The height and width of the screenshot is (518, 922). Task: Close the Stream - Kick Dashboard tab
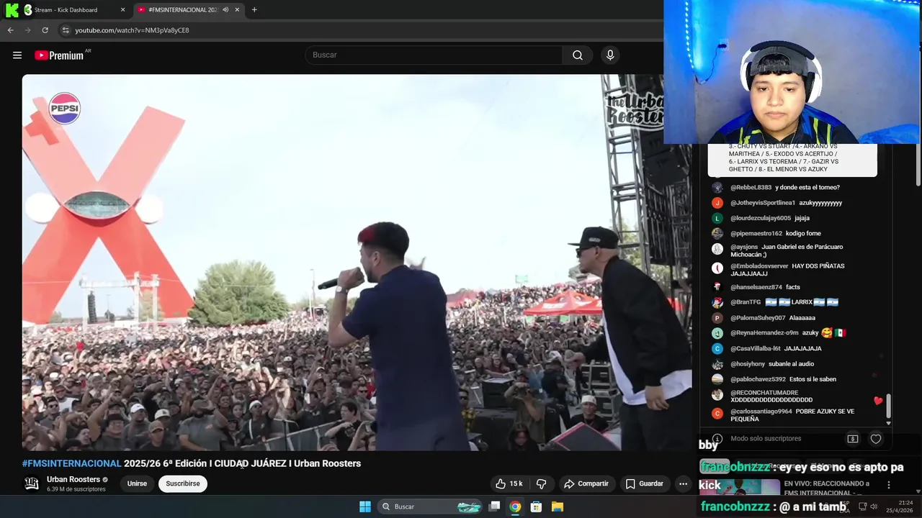pyautogui.click(x=122, y=10)
